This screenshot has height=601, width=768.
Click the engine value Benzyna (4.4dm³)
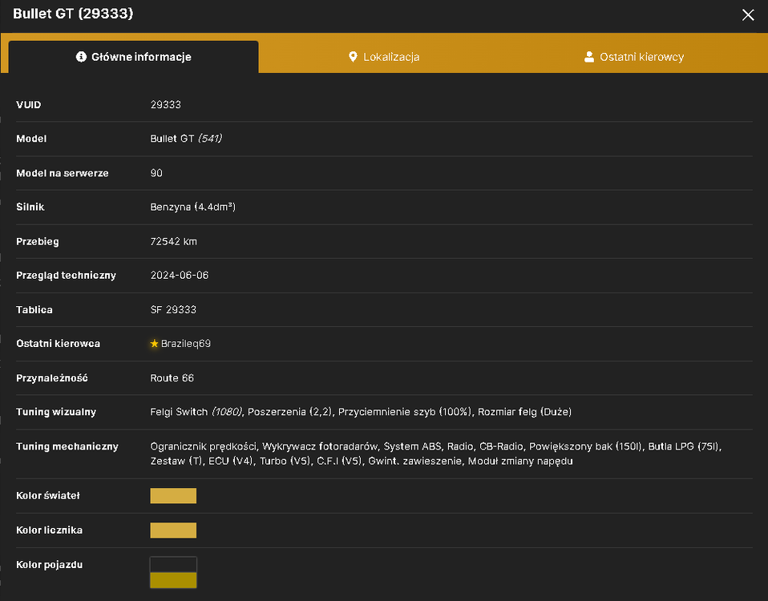193,207
